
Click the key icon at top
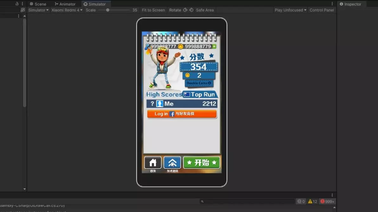(x=147, y=46)
